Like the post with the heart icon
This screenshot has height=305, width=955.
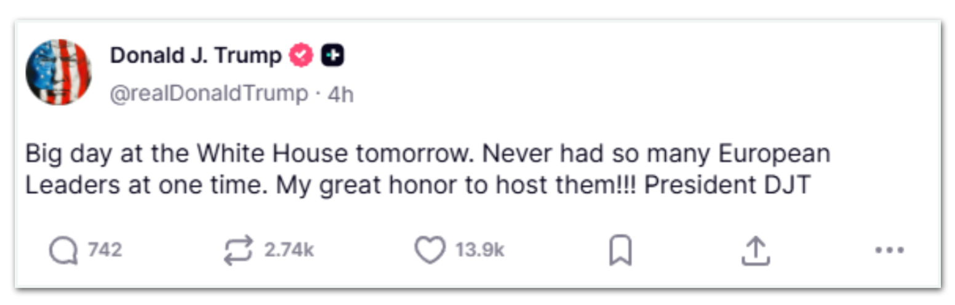430,251
